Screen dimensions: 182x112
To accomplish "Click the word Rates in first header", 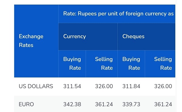I will tap(26, 45).
